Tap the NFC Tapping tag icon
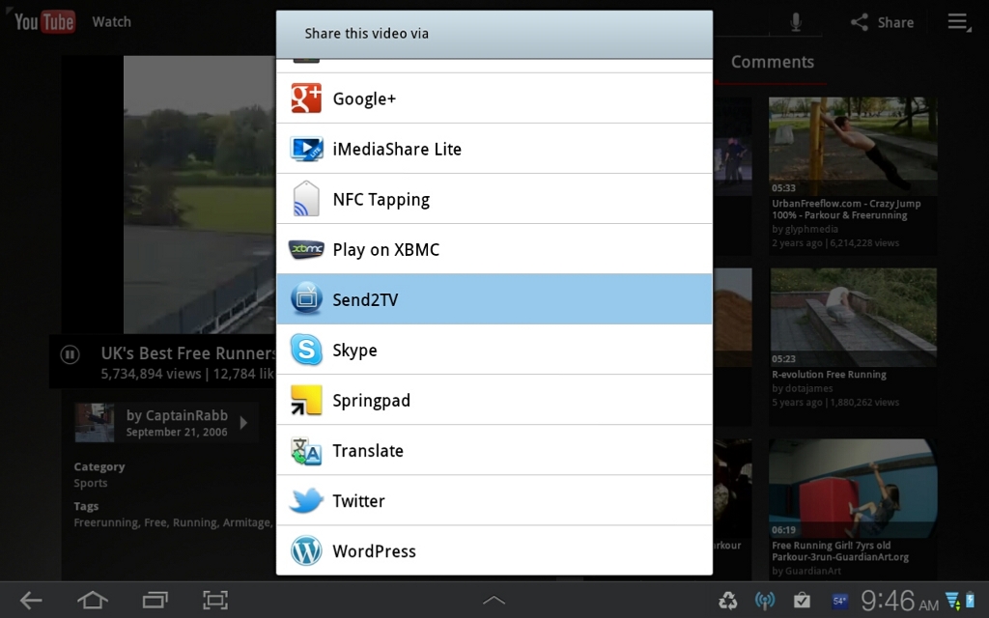 point(306,199)
